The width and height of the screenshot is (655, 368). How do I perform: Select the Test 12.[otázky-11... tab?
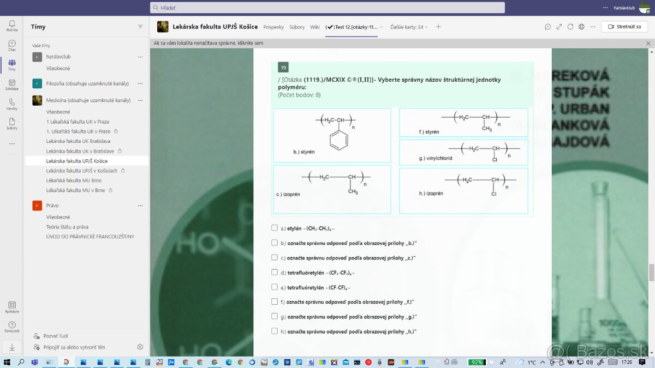coord(352,27)
